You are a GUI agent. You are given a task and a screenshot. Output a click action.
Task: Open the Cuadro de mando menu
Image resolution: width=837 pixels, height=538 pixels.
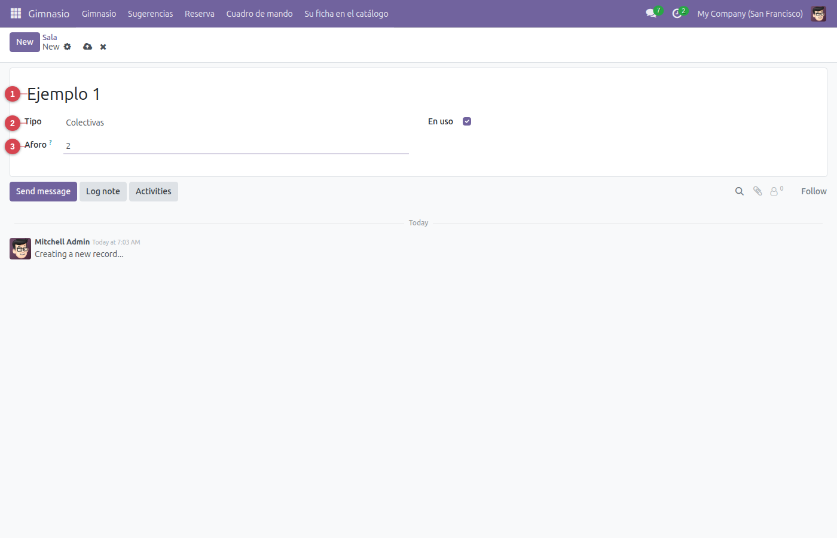tap(259, 13)
